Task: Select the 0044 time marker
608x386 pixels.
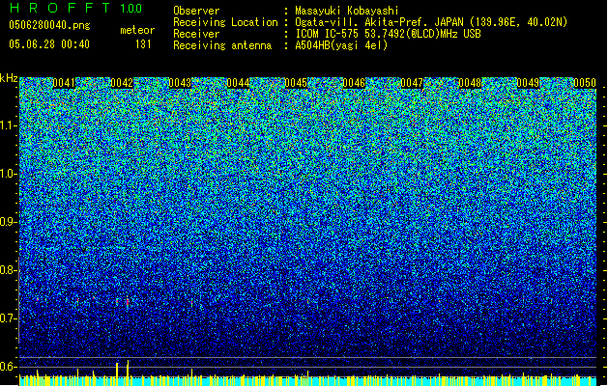Action: click(238, 83)
